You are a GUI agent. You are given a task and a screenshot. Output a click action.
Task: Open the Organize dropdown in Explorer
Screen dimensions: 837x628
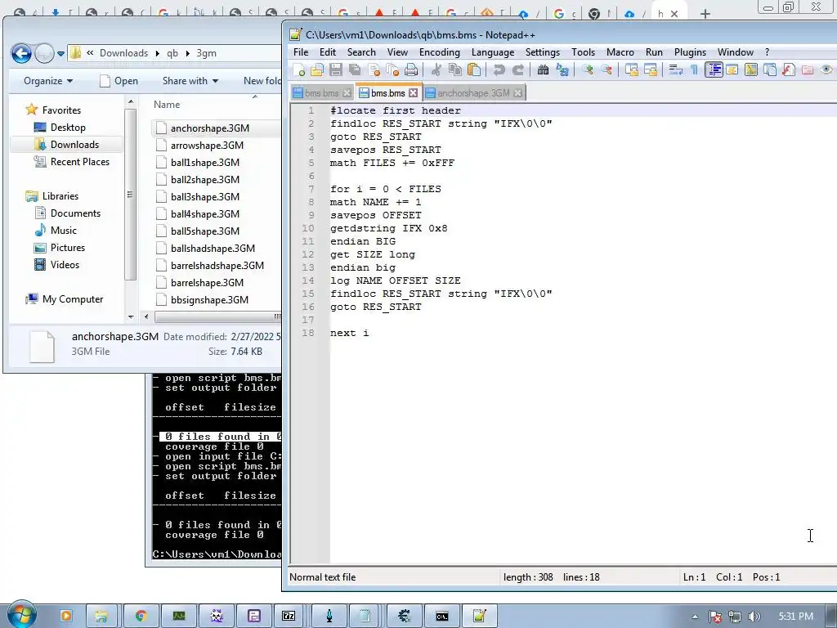48,81
